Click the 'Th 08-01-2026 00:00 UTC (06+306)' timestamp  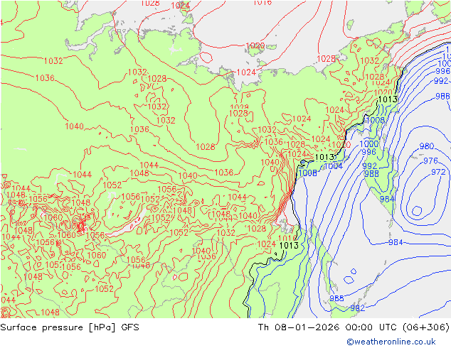click(354, 327)
